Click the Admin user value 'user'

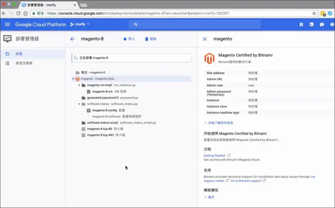click(x=251, y=86)
